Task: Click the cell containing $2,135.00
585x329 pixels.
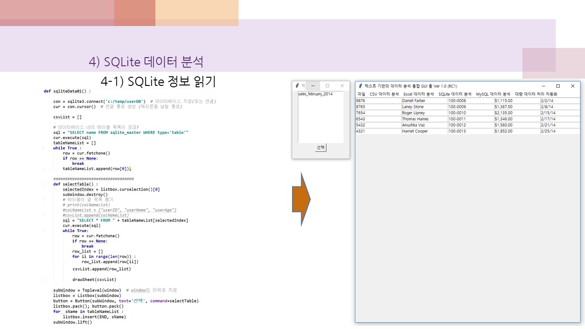Action: click(x=503, y=113)
